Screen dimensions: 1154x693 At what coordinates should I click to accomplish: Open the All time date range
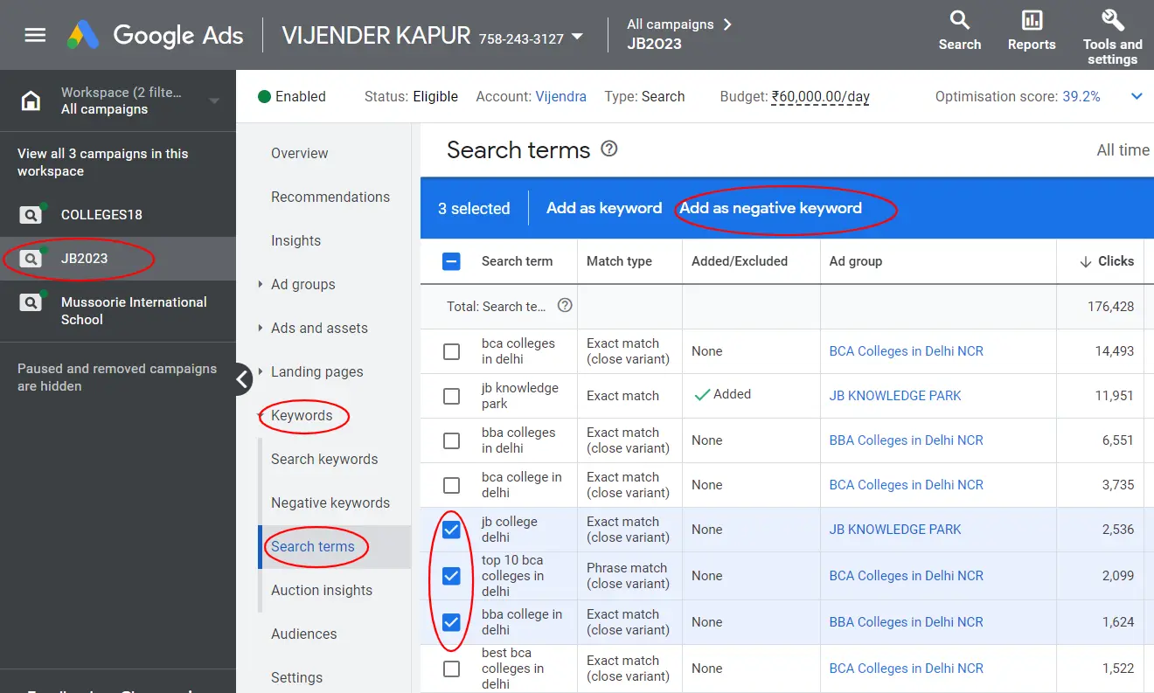coord(1123,150)
